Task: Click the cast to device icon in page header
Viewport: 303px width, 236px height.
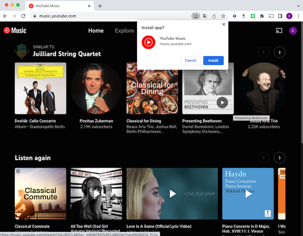Action: [279, 31]
